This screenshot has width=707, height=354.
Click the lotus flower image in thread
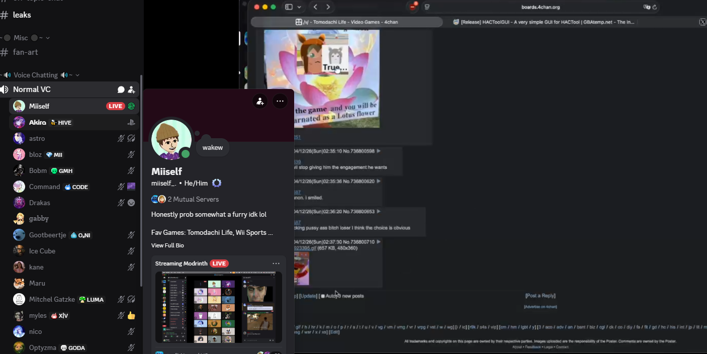click(x=322, y=78)
